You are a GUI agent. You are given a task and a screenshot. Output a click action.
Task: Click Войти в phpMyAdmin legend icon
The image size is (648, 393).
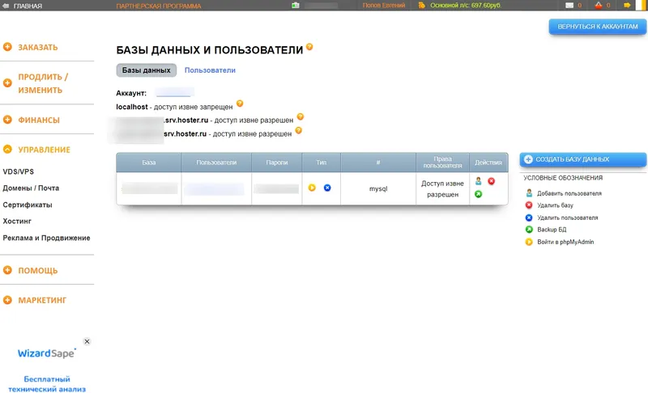tap(529, 242)
